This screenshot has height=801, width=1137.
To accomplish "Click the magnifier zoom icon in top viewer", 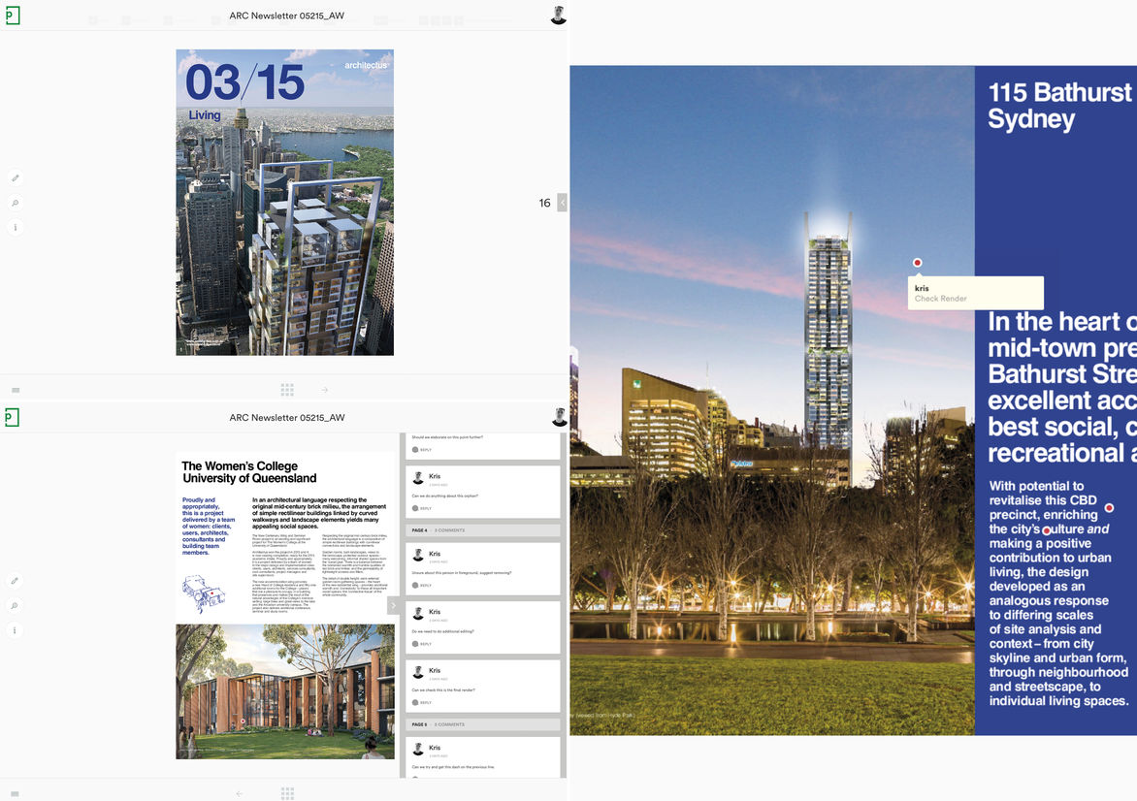I will (x=16, y=203).
